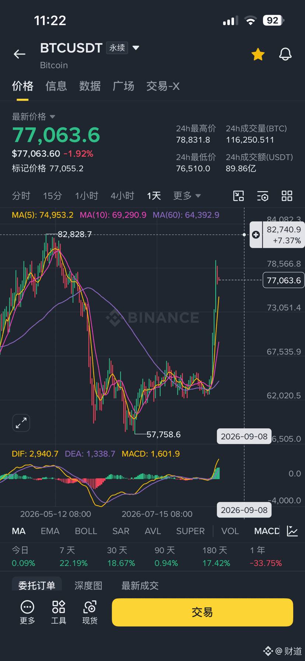
Task: Tap the Wi-Fi status icon
Action: pyautogui.click(x=250, y=21)
